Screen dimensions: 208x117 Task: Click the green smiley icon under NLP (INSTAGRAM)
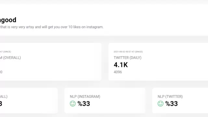(73, 104)
